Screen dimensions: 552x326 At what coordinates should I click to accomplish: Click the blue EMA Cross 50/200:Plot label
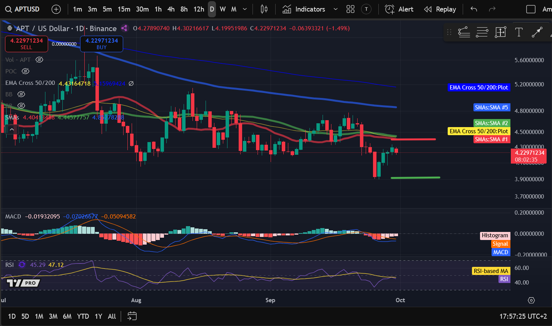(x=479, y=88)
